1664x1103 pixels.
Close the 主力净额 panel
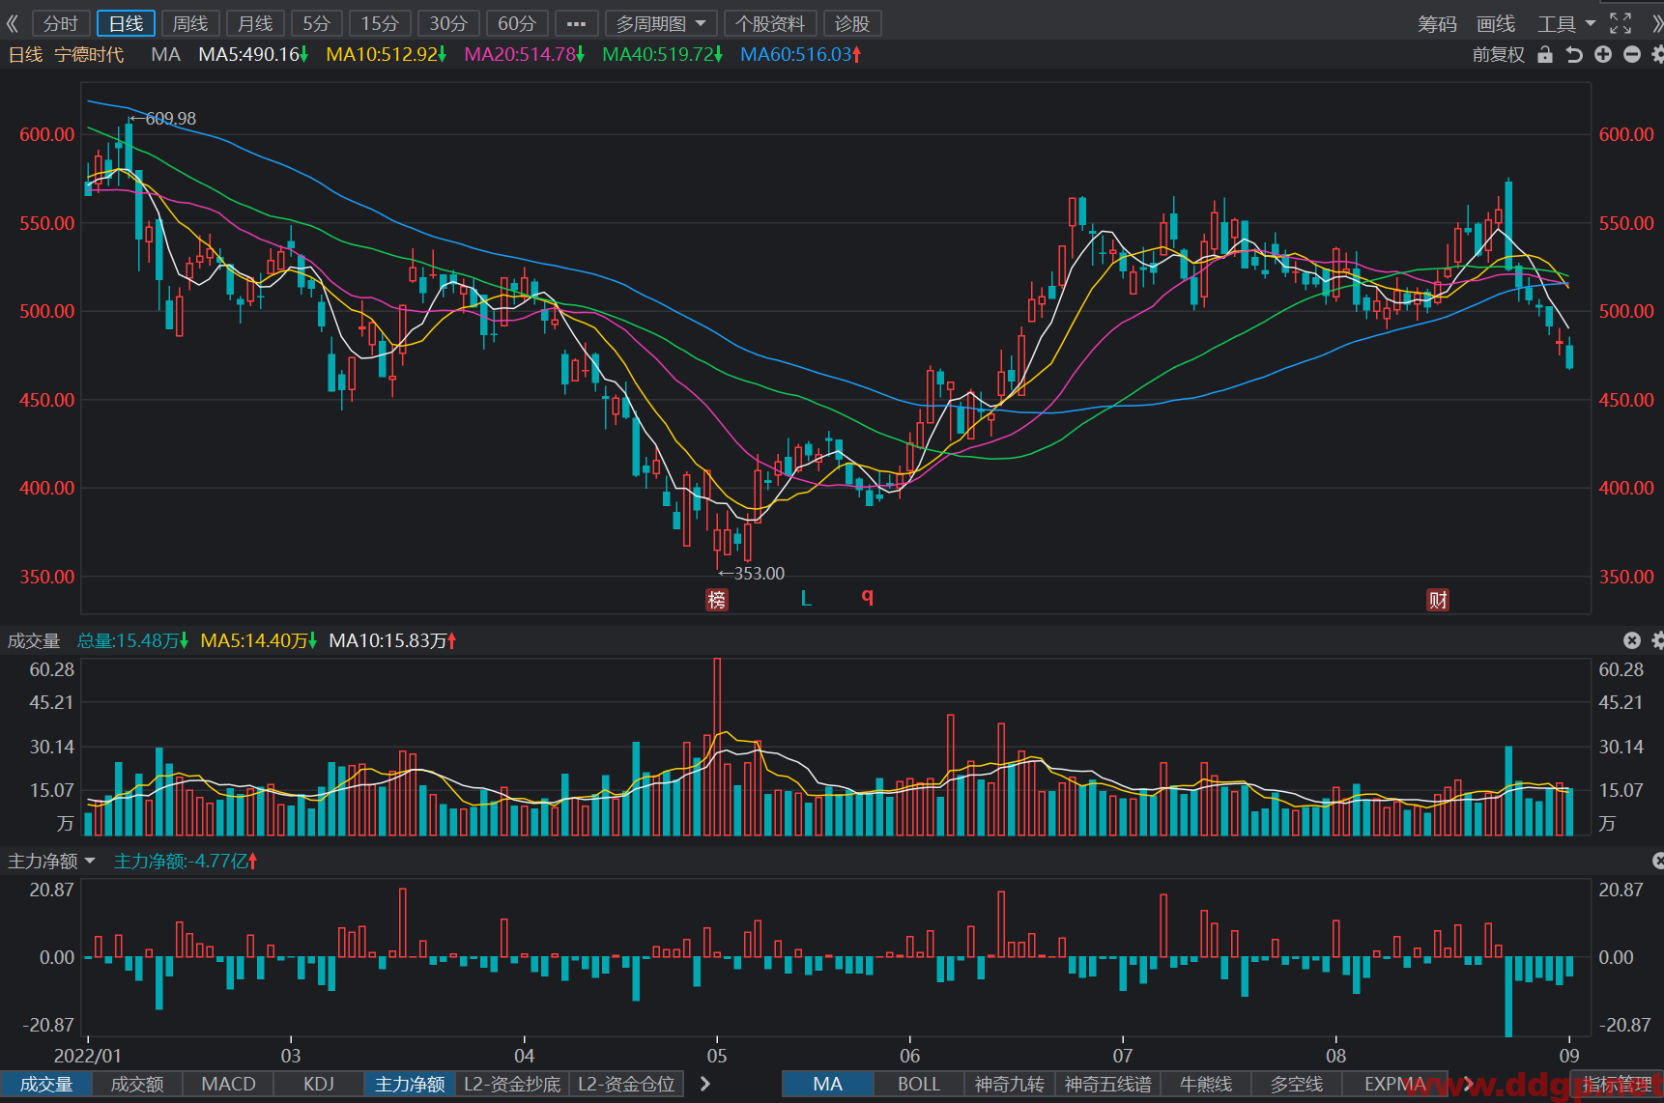point(1658,861)
